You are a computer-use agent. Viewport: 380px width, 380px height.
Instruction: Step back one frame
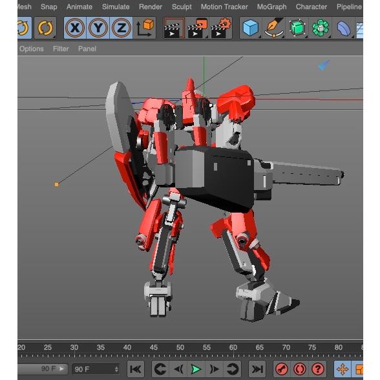pos(178,369)
